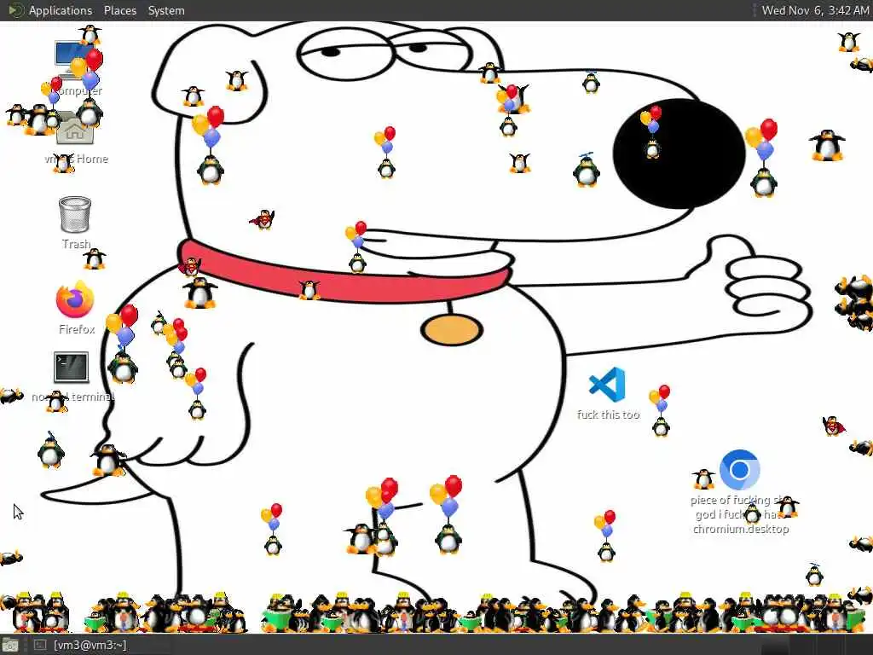Click the 'fuck this too' label text
Viewport: 873px width, 655px height.
point(608,414)
